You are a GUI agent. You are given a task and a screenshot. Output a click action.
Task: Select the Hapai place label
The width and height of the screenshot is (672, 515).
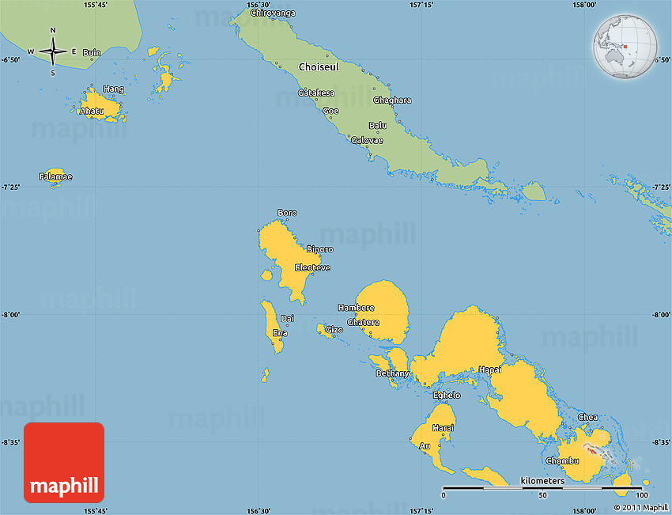[x=489, y=370]
